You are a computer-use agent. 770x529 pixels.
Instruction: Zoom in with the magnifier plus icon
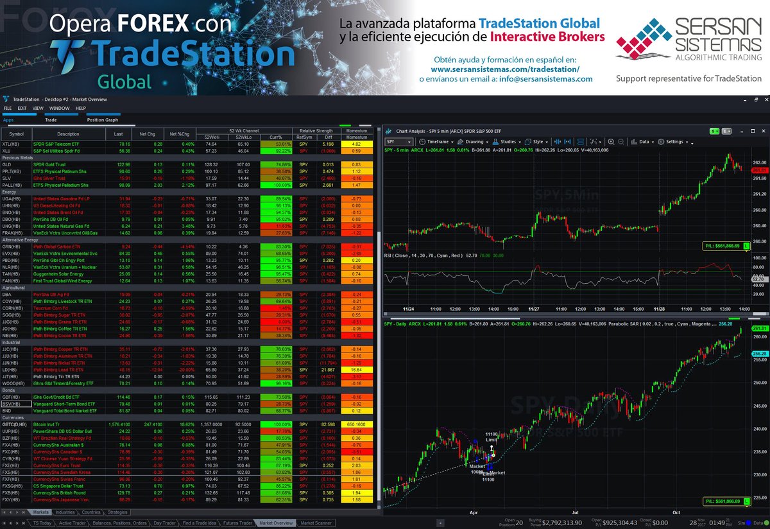[611, 141]
